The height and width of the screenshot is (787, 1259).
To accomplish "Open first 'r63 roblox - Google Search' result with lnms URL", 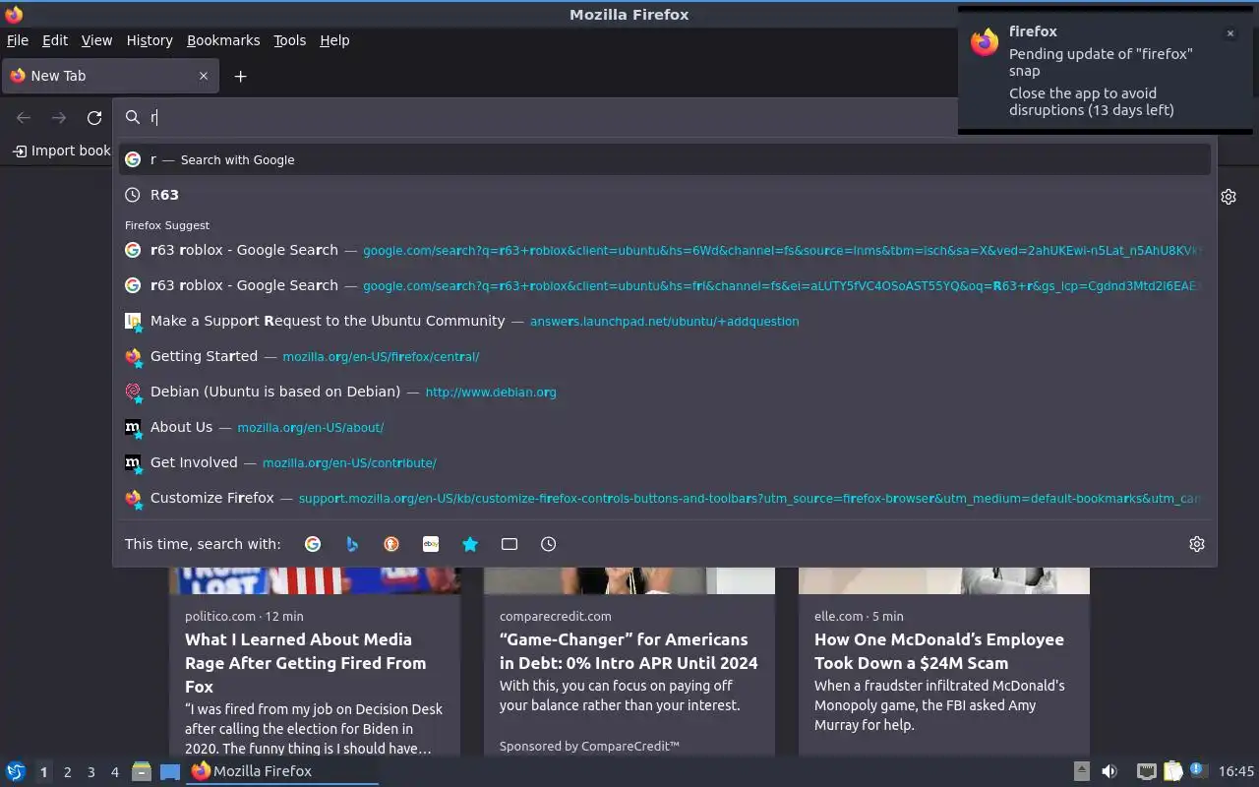I will click(665, 250).
